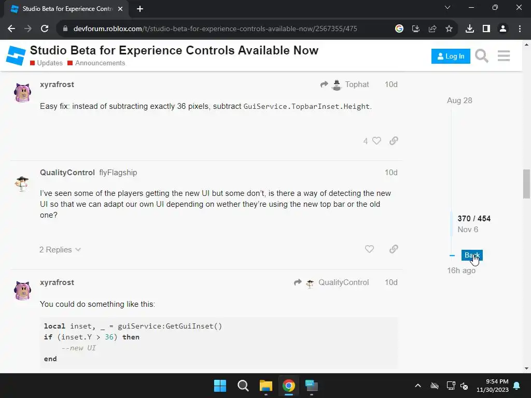The height and width of the screenshot is (398, 531).
Task: Click the topic title heading
Action: [174, 50]
